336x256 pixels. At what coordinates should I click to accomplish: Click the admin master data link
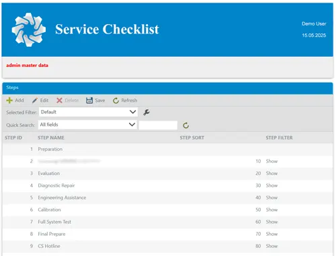(27, 65)
